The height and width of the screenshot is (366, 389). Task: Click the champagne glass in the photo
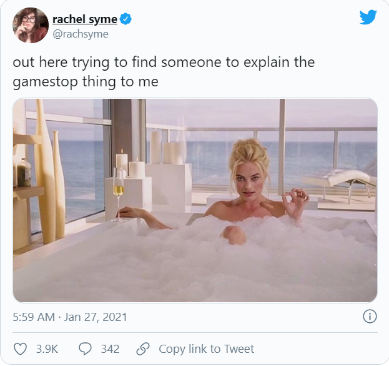point(117,191)
